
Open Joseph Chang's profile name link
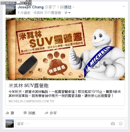(31, 7)
